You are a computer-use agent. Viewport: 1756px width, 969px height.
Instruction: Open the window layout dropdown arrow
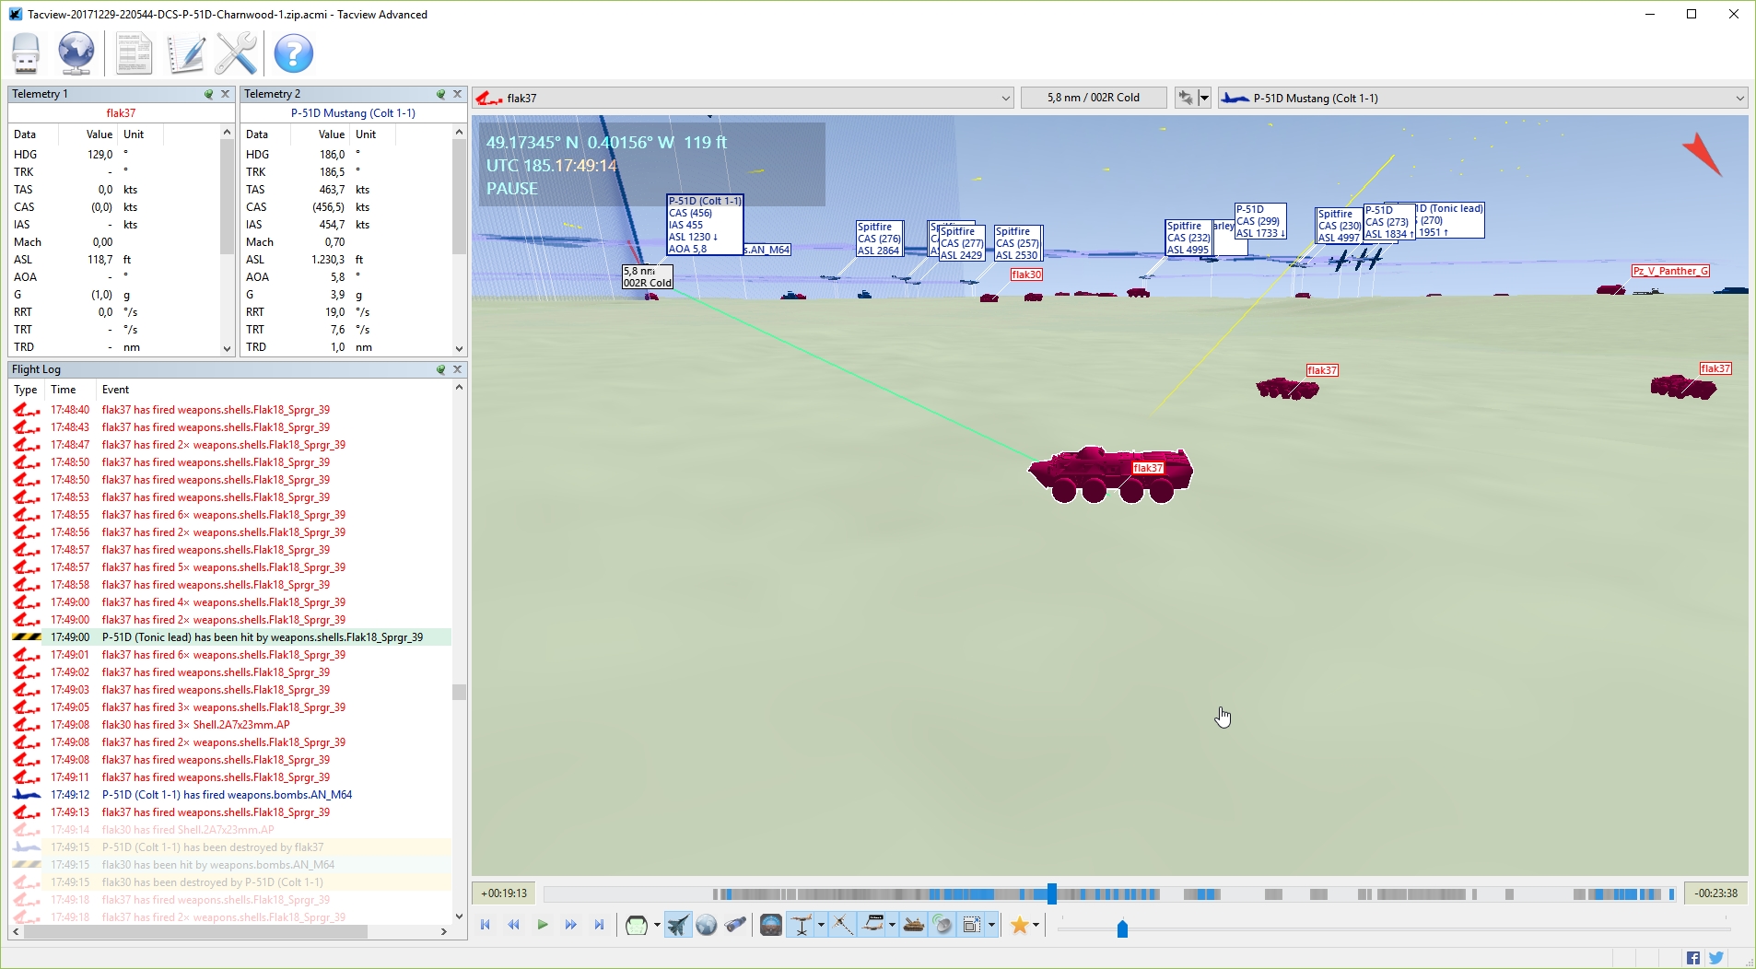(992, 925)
